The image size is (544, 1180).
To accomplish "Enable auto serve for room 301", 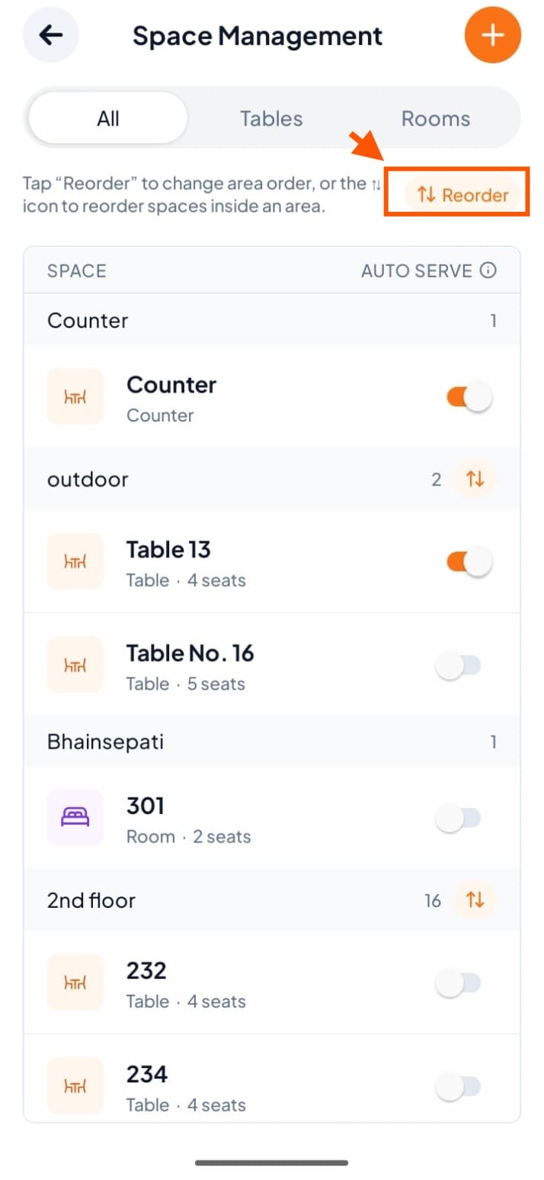I will click(459, 818).
